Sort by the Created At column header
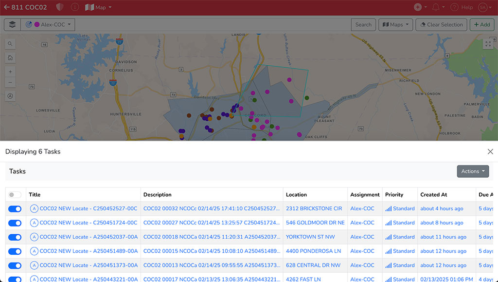The height and width of the screenshot is (282, 498). coord(433,195)
